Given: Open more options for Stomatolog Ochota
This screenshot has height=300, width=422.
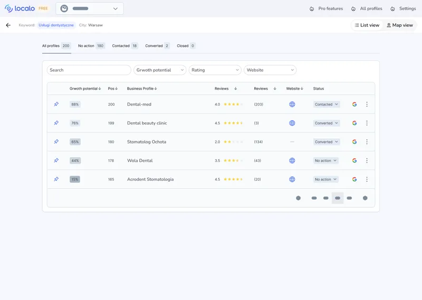Looking at the screenshot, I should [x=367, y=141].
